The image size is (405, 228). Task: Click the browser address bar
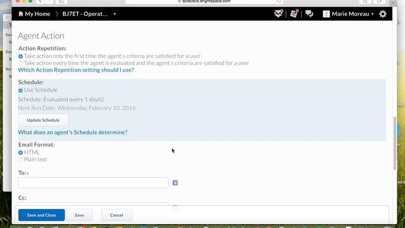204,1
